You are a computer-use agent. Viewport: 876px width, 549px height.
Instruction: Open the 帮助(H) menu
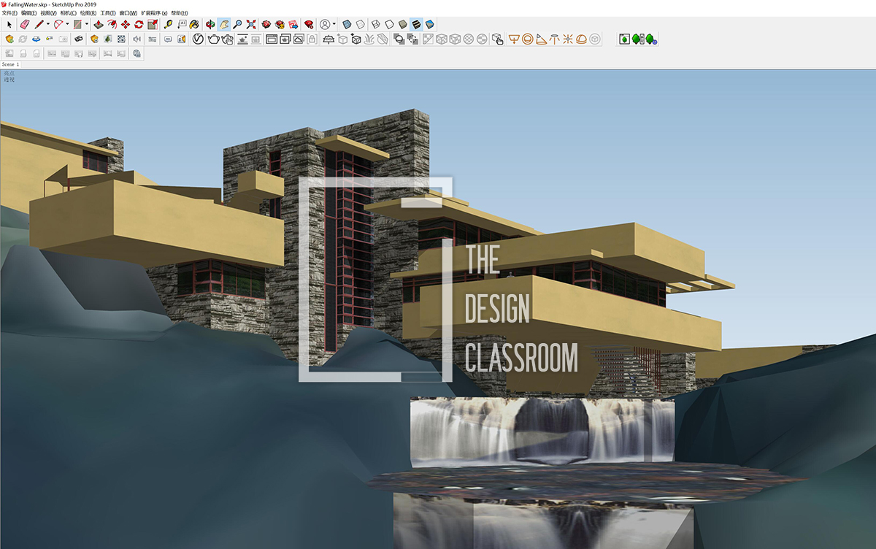tap(180, 13)
